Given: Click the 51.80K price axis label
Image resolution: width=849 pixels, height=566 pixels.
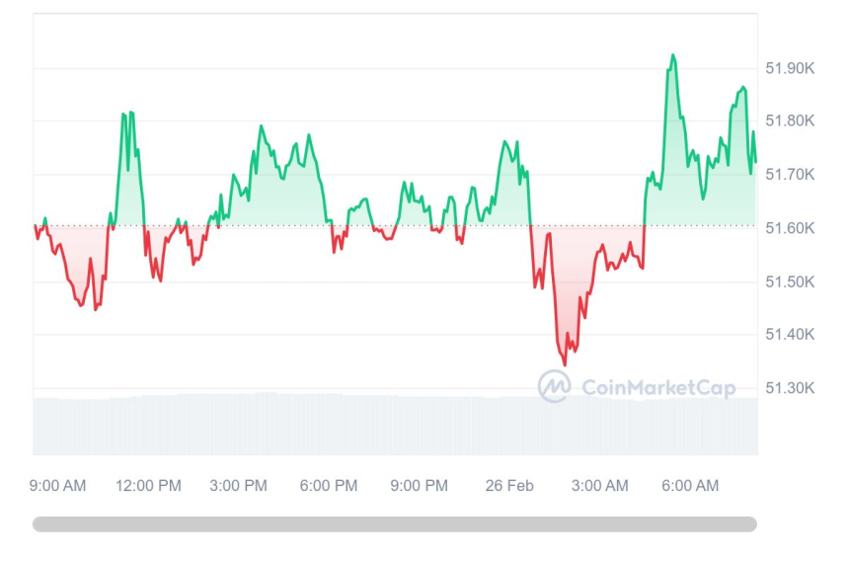Looking at the screenshot, I should click(x=790, y=121).
